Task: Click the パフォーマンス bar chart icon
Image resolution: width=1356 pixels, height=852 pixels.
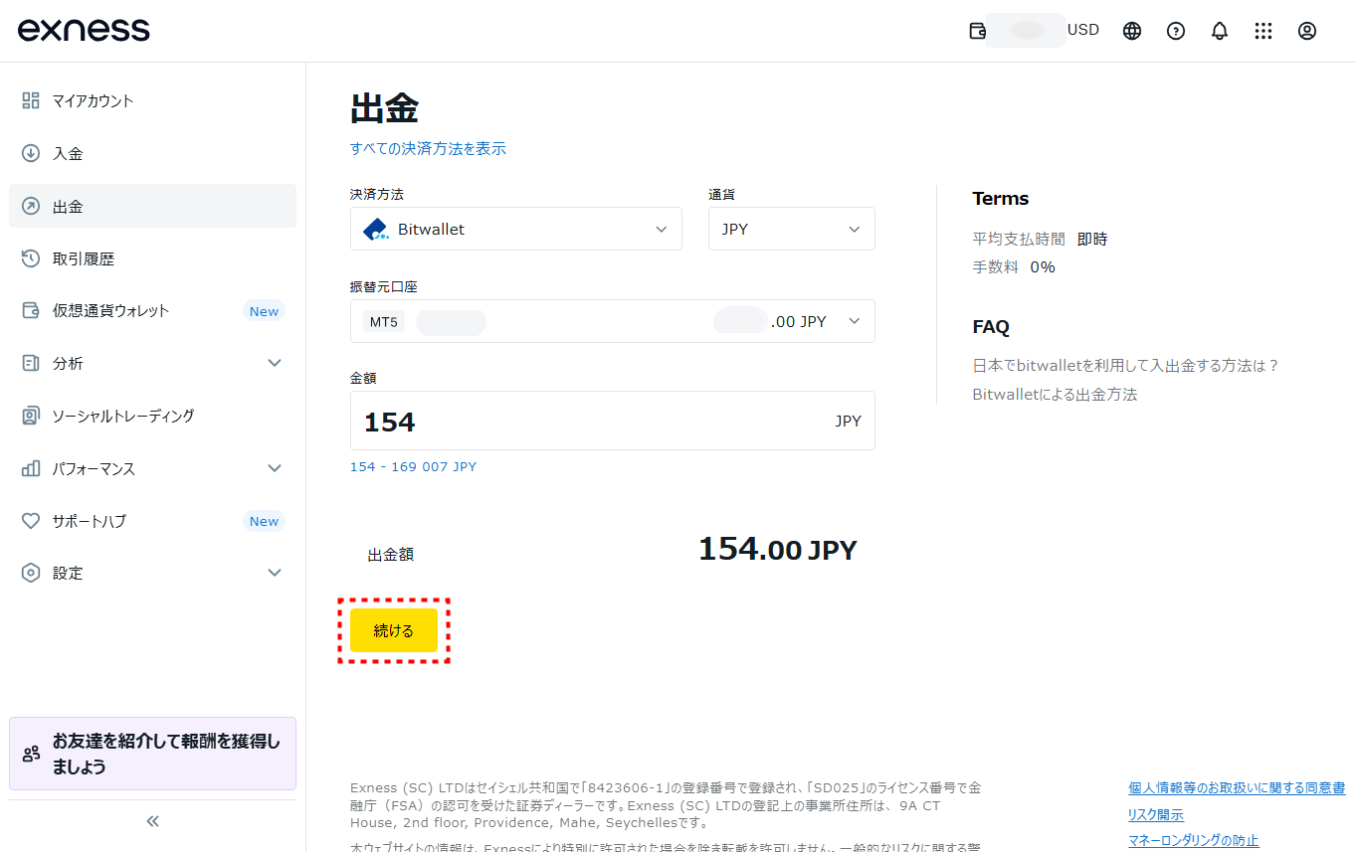Action: tap(31, 468)
